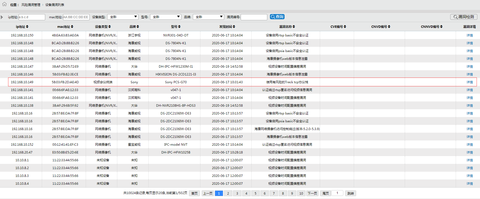This screenshot has width=480, height=199.
Task: Expand the left side panel arrow
Action: click(x=2, y=17)
